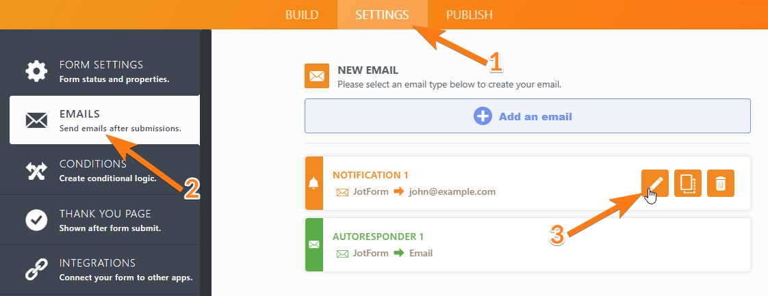Image resolution: width=768 pixels, height=296 pixels.
Task: Open the Settings tab
Action: click(382, 15)
